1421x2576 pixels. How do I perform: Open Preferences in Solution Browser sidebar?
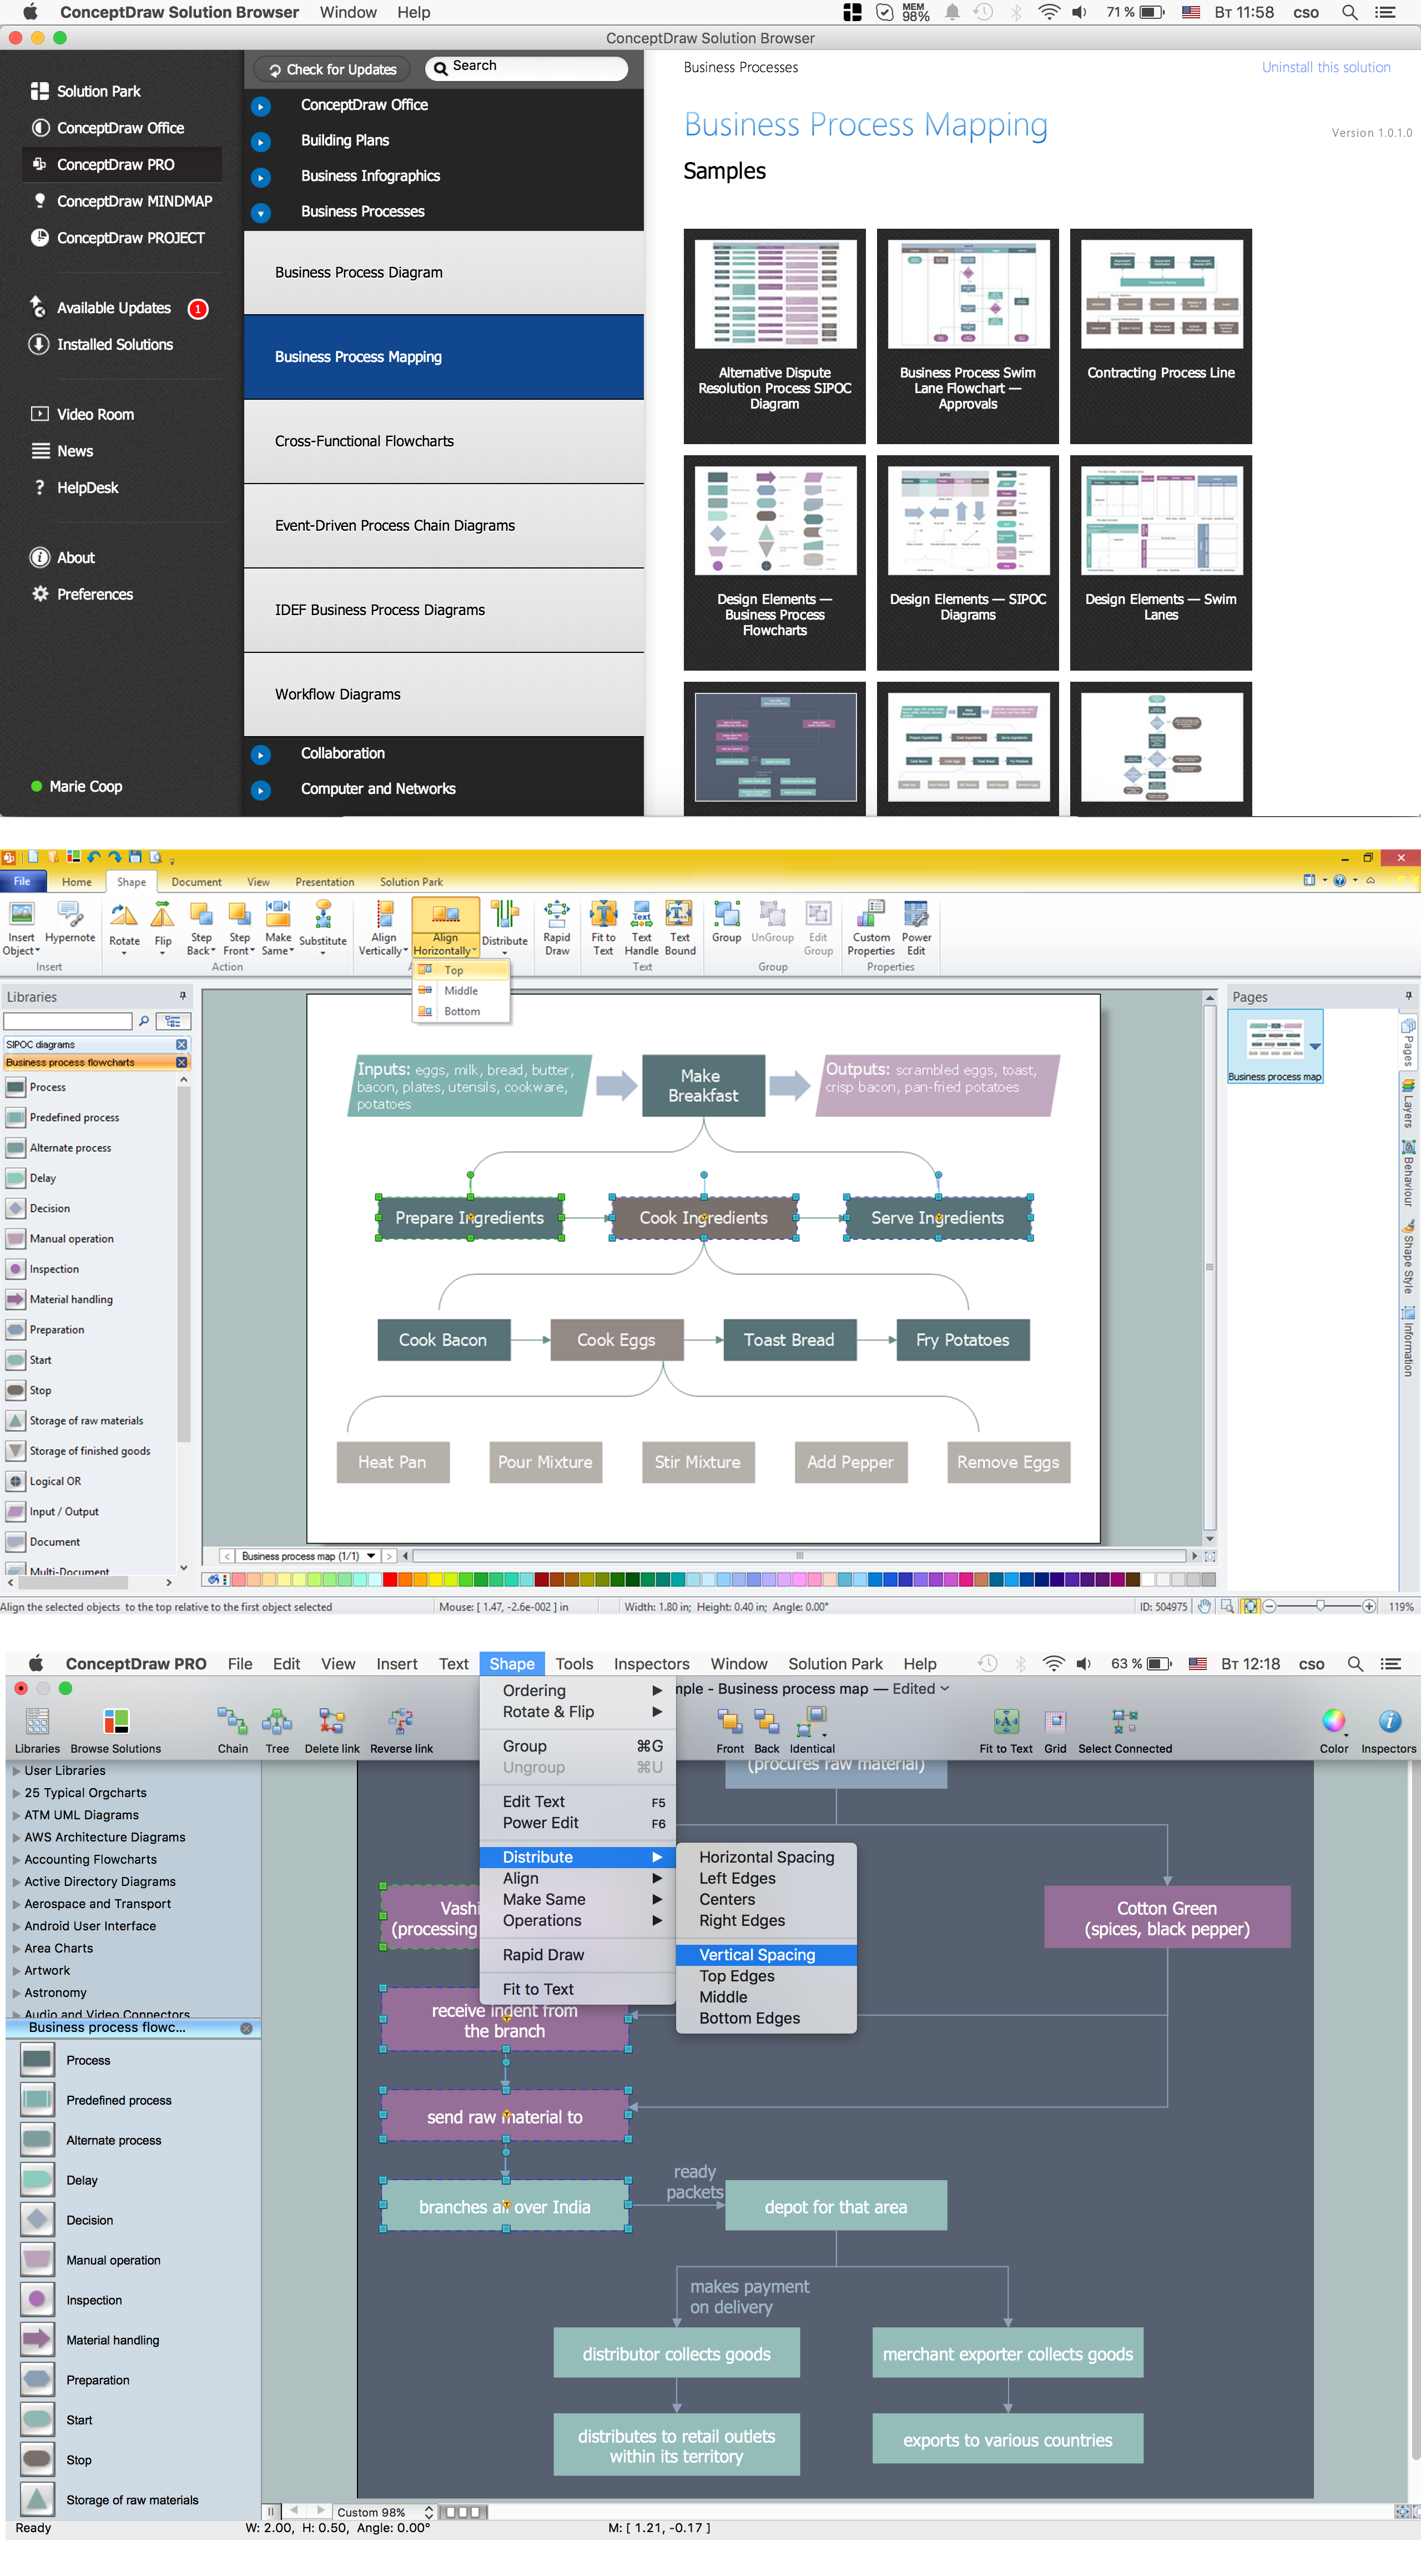coord(82,594)
